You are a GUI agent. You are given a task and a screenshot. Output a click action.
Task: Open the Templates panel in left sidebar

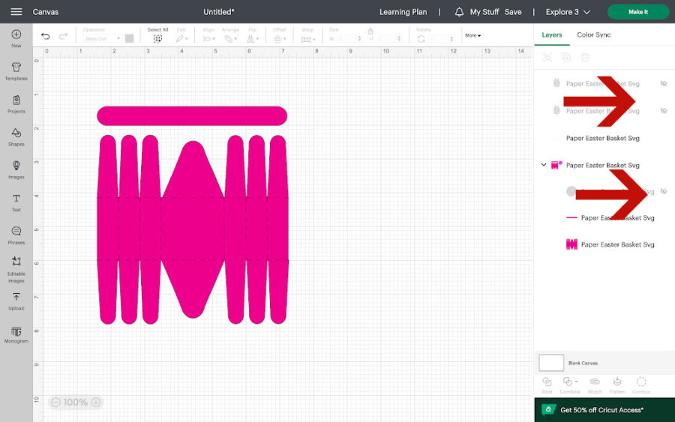pyautogui.click(x=16, y=70)
